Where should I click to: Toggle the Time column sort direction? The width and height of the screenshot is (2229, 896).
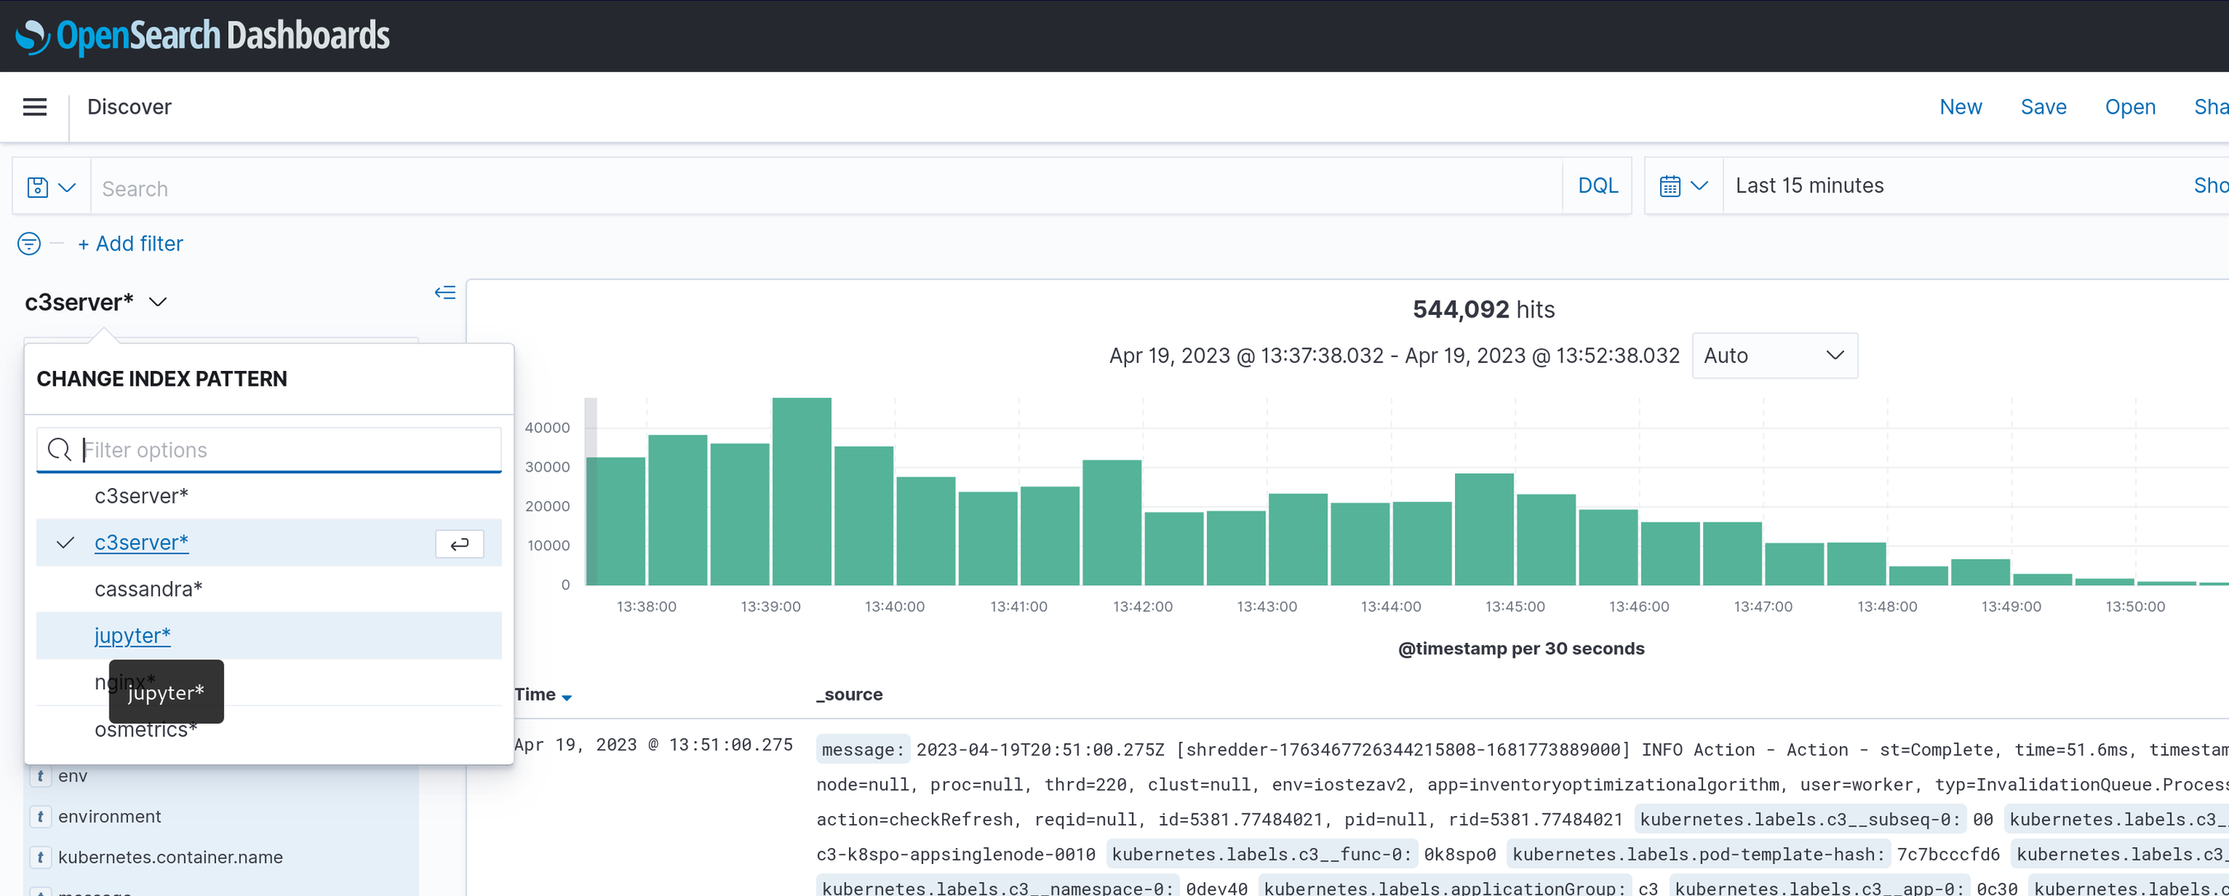click(568, 696)
